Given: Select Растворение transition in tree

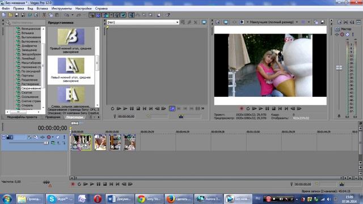Looking at the screenshot, I should (30, 84).
